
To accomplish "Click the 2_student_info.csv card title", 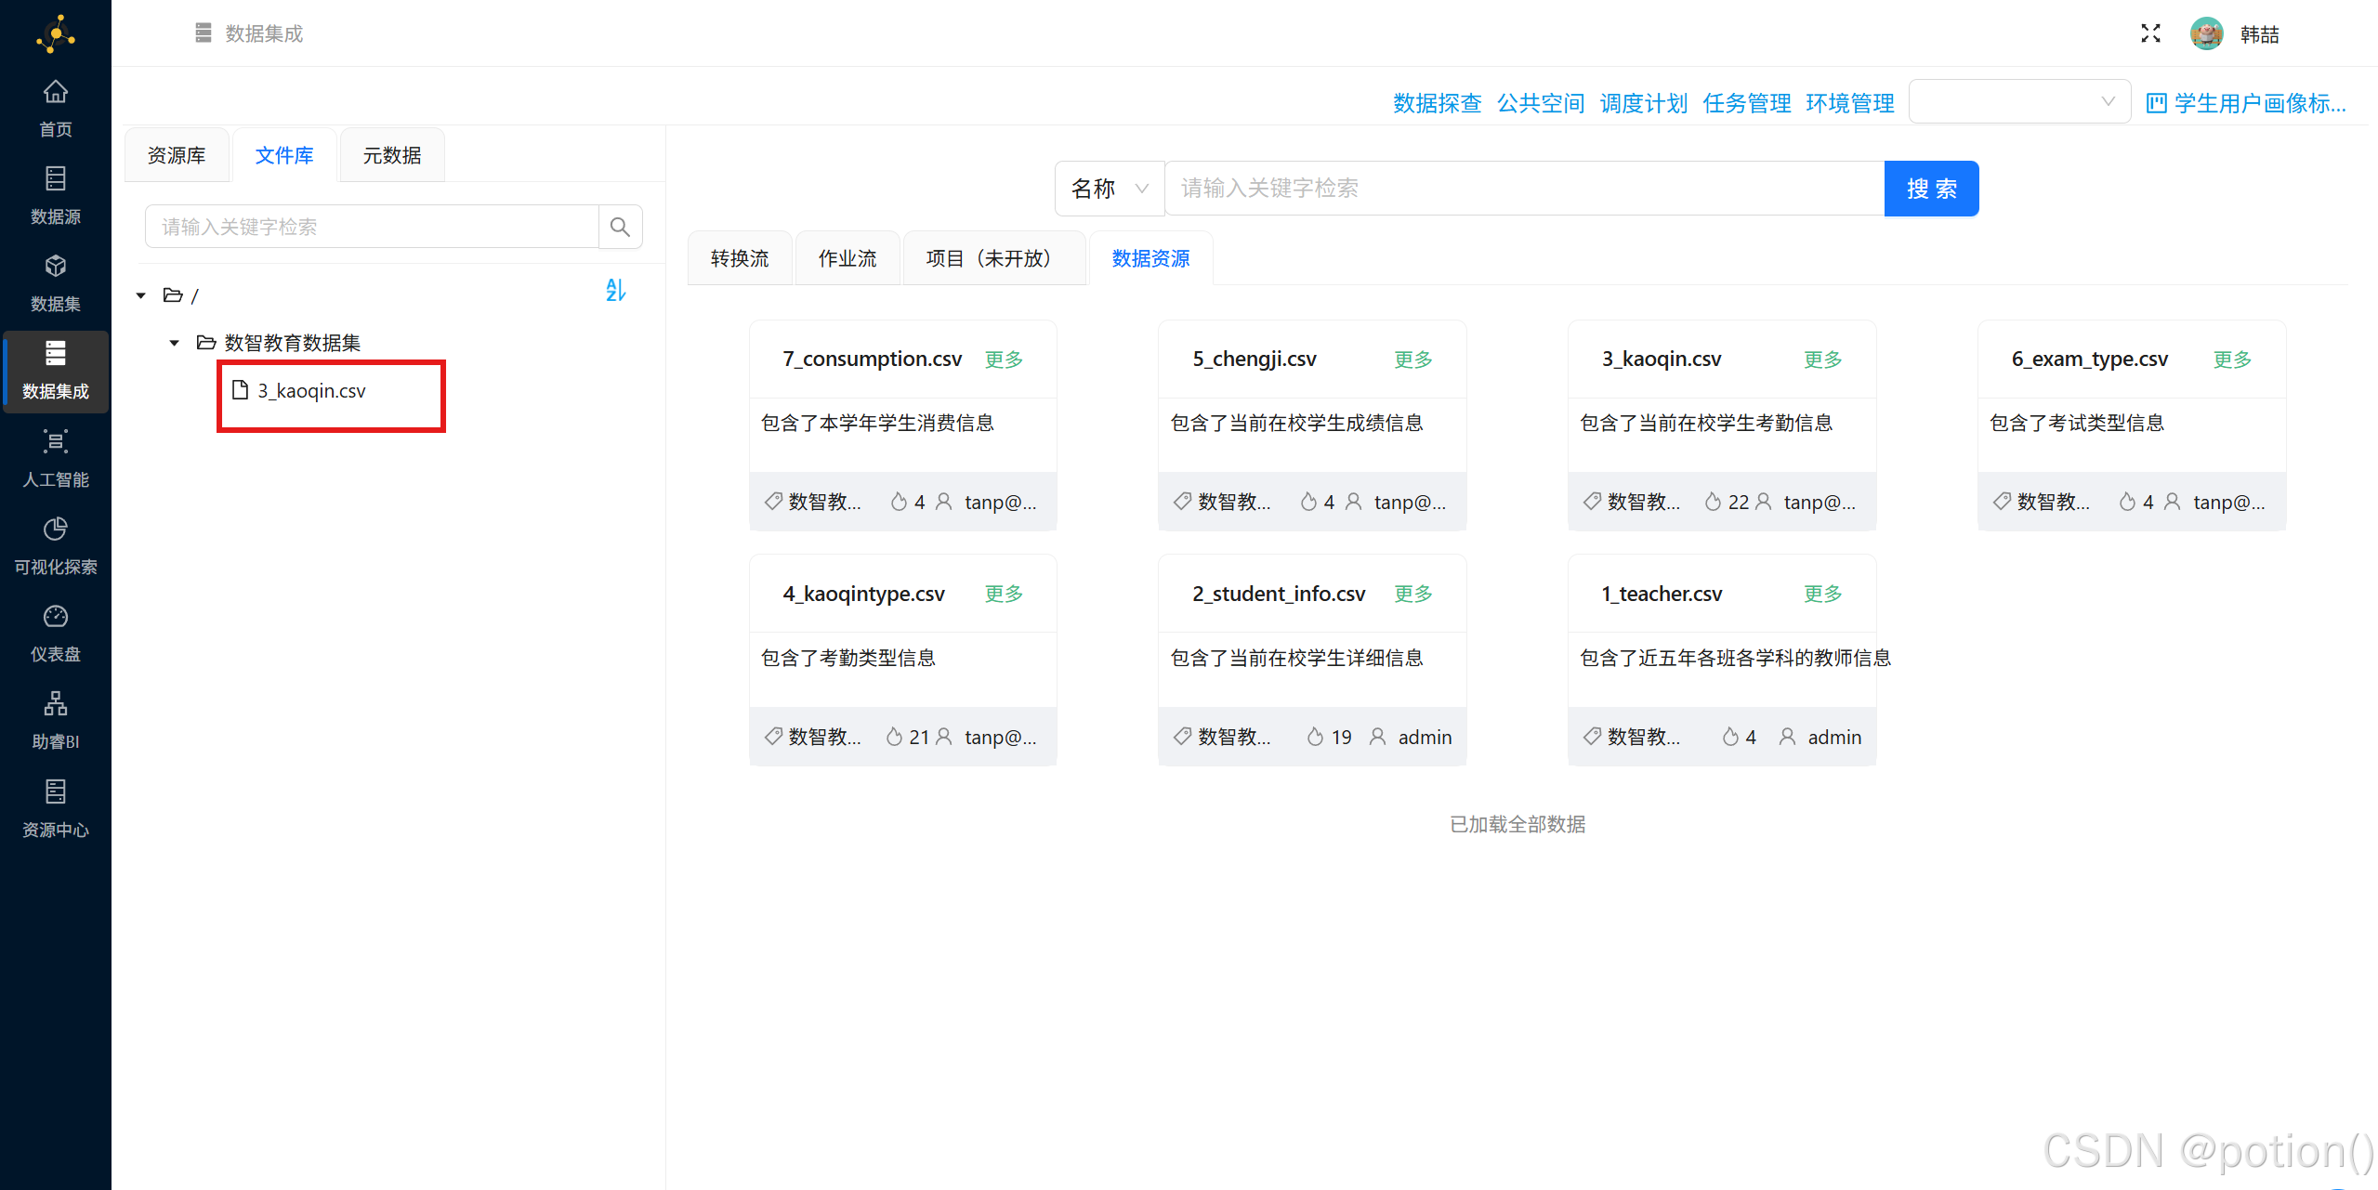I will pos(1279,594).
